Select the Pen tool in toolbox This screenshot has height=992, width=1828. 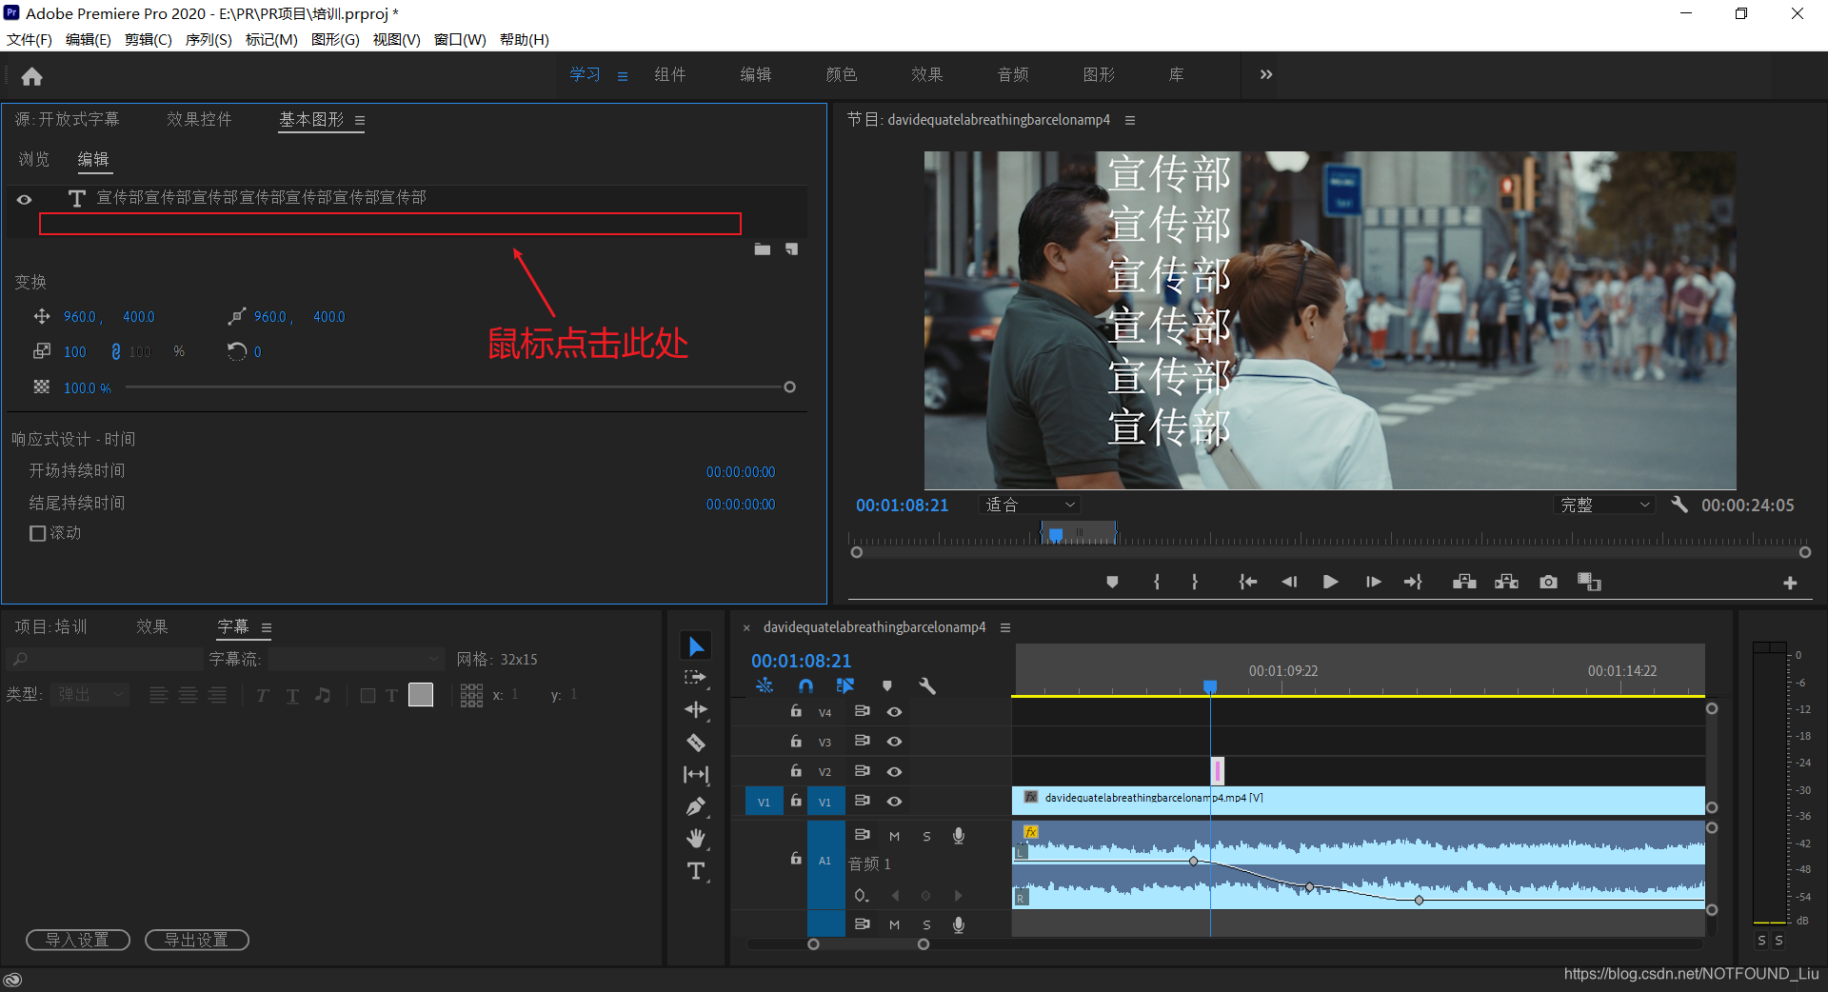(x=696, y=806)
